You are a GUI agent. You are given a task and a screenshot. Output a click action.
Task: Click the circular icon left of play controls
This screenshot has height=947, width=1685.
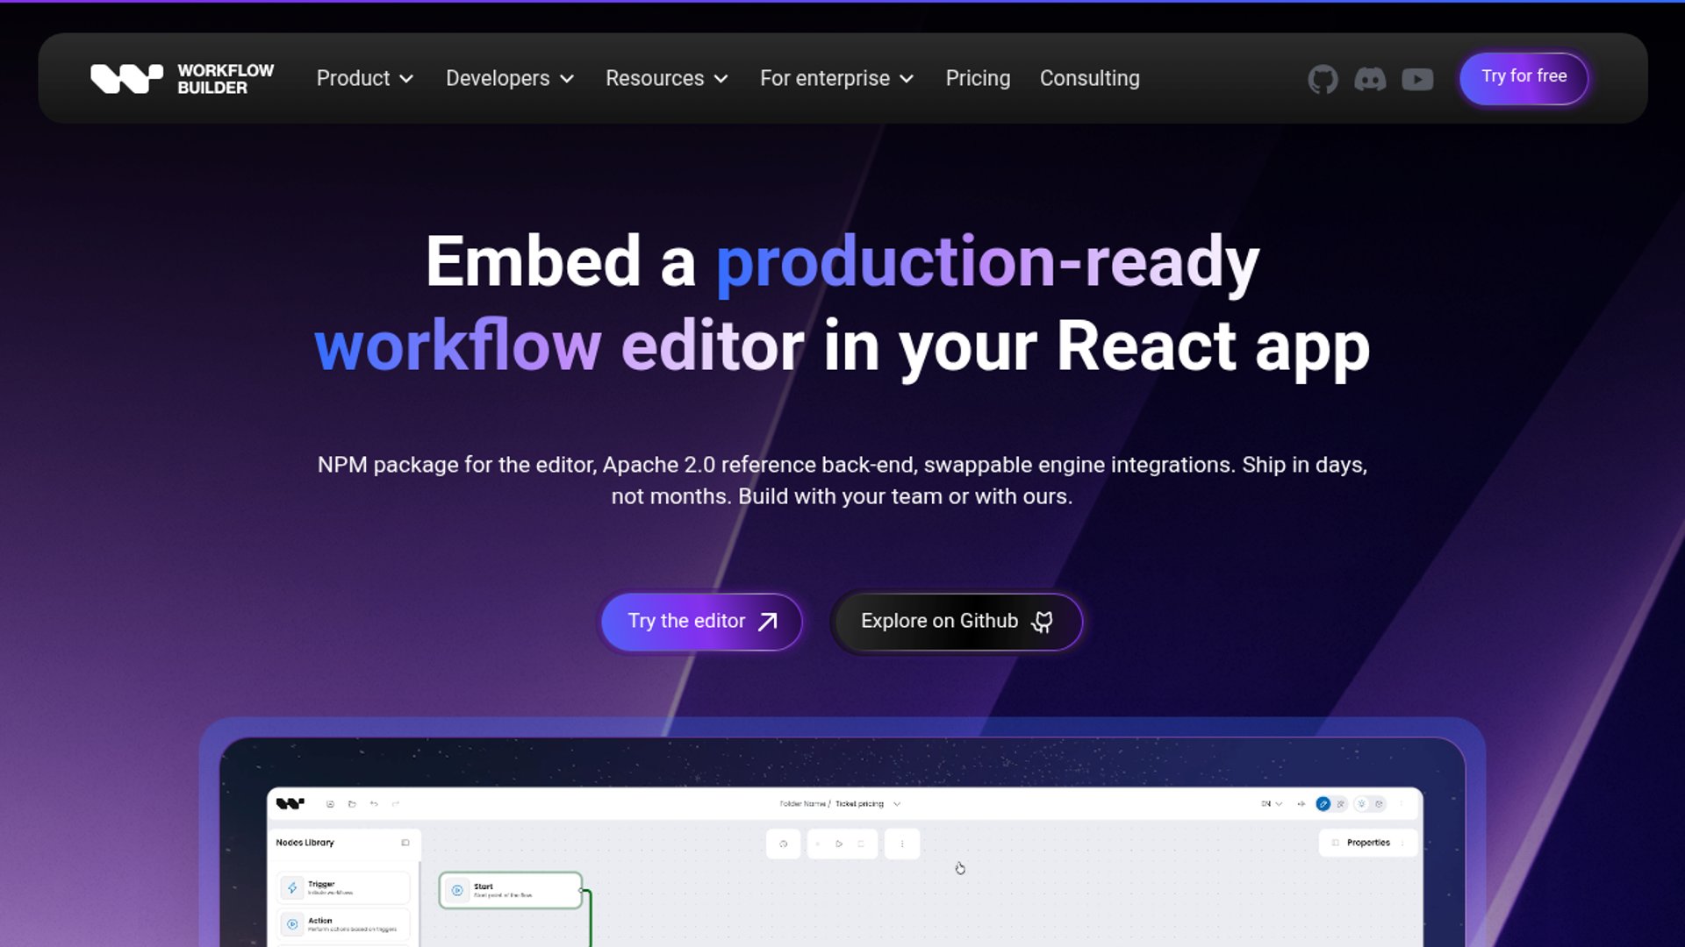tap(783, 844)
